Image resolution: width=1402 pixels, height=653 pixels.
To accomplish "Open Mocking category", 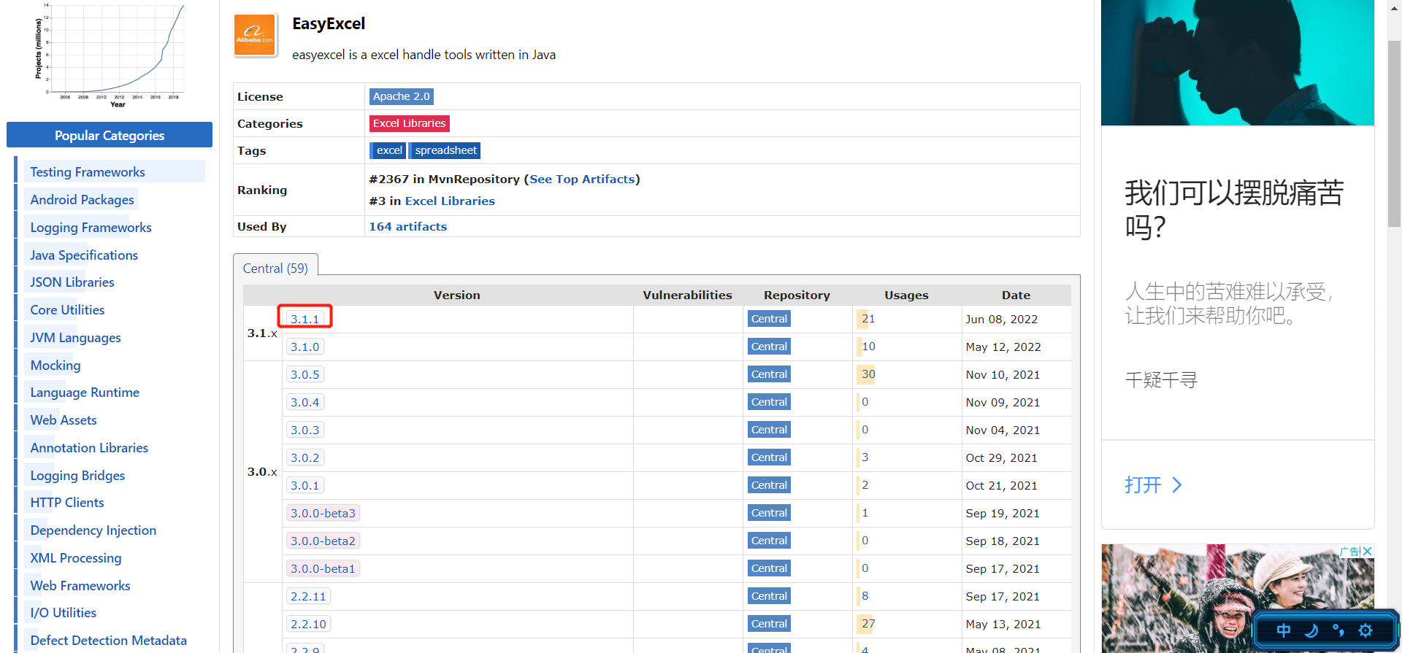I will pyautogui.click(x=55, y=366).
